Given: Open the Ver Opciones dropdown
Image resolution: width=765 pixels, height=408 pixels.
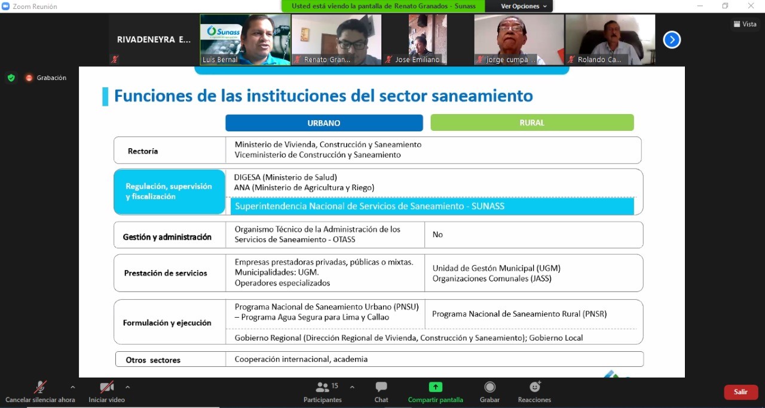Looking at the screenshot, I should (x=524, y=6).
